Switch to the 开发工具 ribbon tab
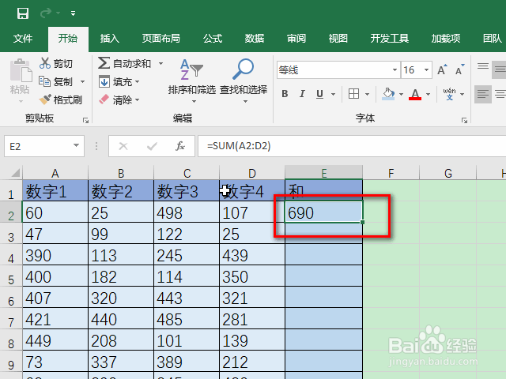The height and width of the screenshot is (379, 506). pyautogui.click(x=390, y=39)
